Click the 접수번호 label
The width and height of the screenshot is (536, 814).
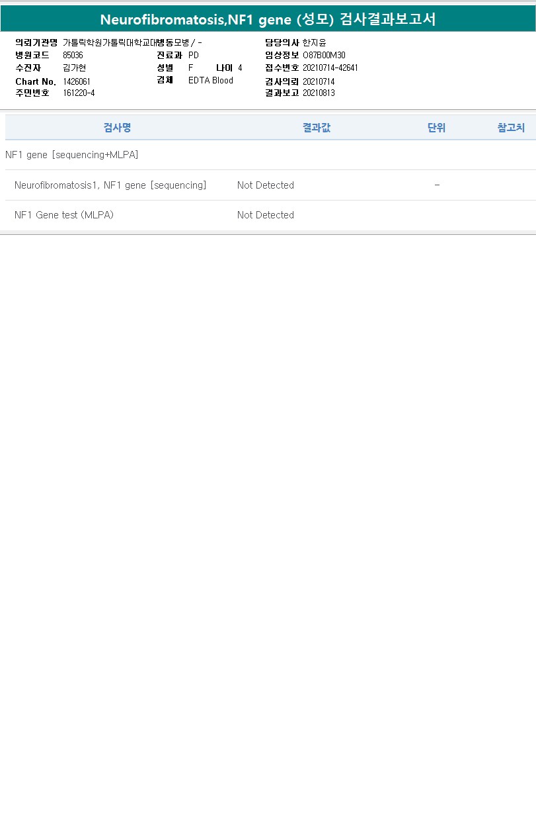coord(282,68)
